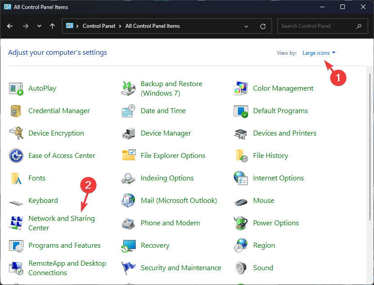Open the Internet Options link
The image size is (374, 285).
click(278, 178)
